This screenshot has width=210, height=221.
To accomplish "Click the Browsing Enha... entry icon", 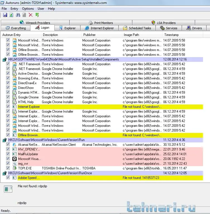I will click(15, 78).
